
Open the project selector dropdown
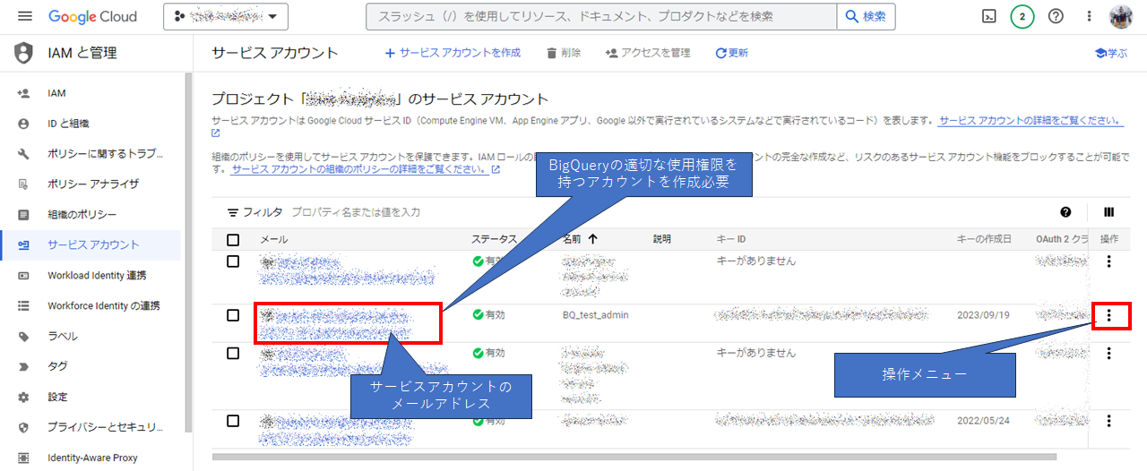[x=226, y=16]
